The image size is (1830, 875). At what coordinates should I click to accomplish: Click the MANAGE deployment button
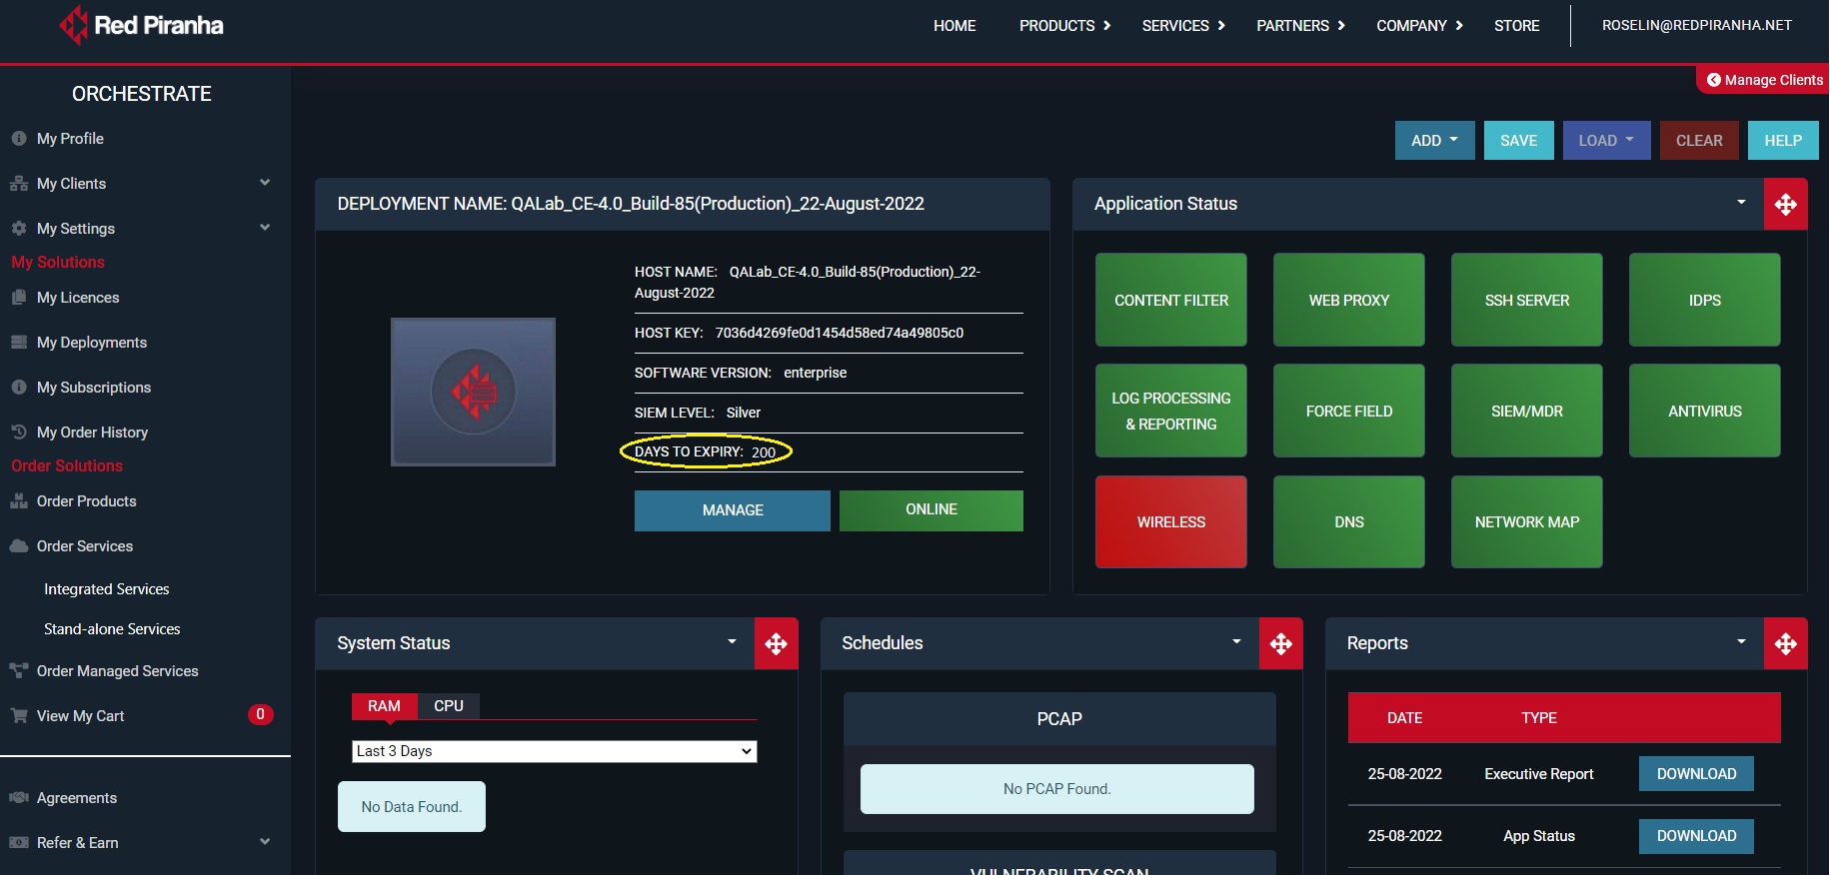pyautogui.click(x=733, y=510)
